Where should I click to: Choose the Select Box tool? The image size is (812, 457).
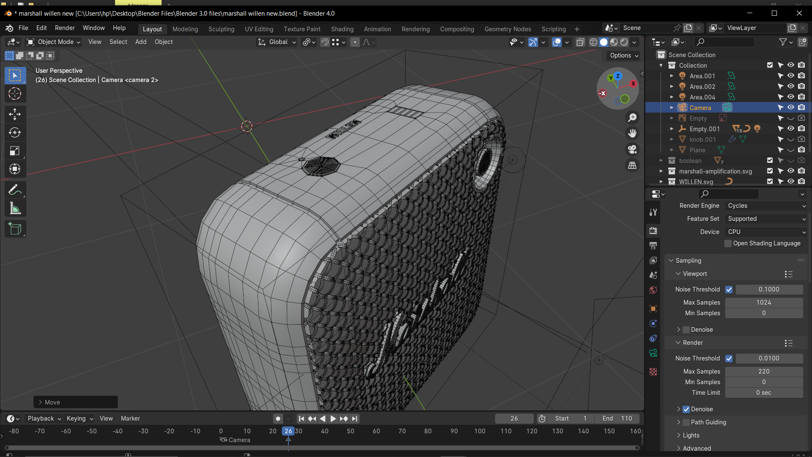[x=15, y=75]
